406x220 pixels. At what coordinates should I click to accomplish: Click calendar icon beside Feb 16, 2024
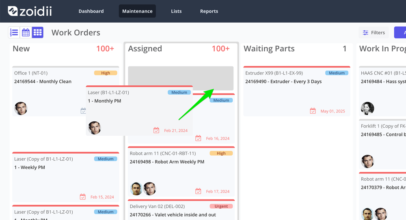point(198,138)
